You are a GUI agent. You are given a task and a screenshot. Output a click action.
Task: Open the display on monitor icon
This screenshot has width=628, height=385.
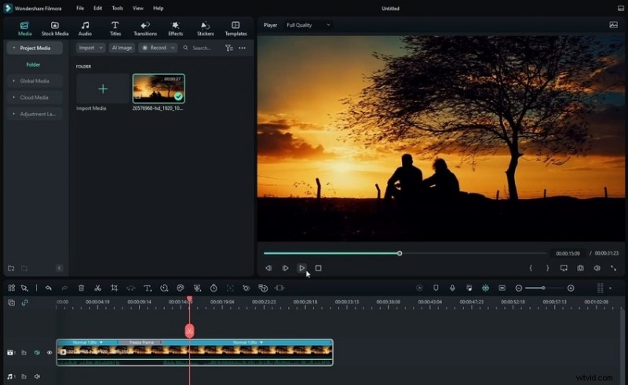564,268
